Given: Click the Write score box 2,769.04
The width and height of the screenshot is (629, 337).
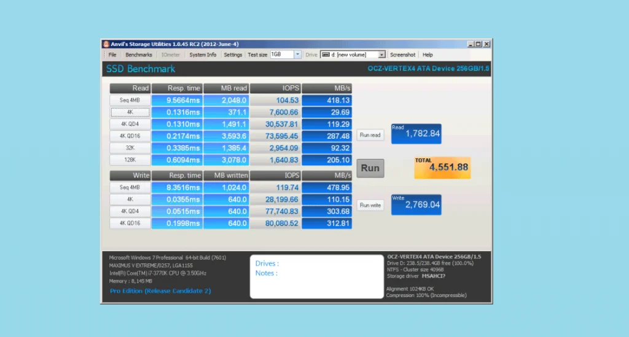Looking at the screenshot, I should 416,205.
